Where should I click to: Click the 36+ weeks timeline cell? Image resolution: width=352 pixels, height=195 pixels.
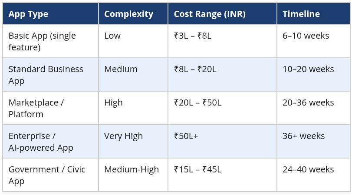pyautogui.click(x=303, y=136)
